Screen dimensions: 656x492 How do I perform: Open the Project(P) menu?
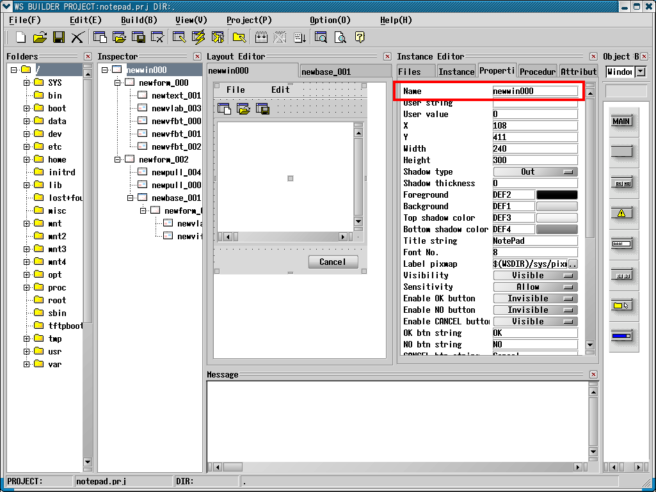pyautogui.click(x=249, y=20)
